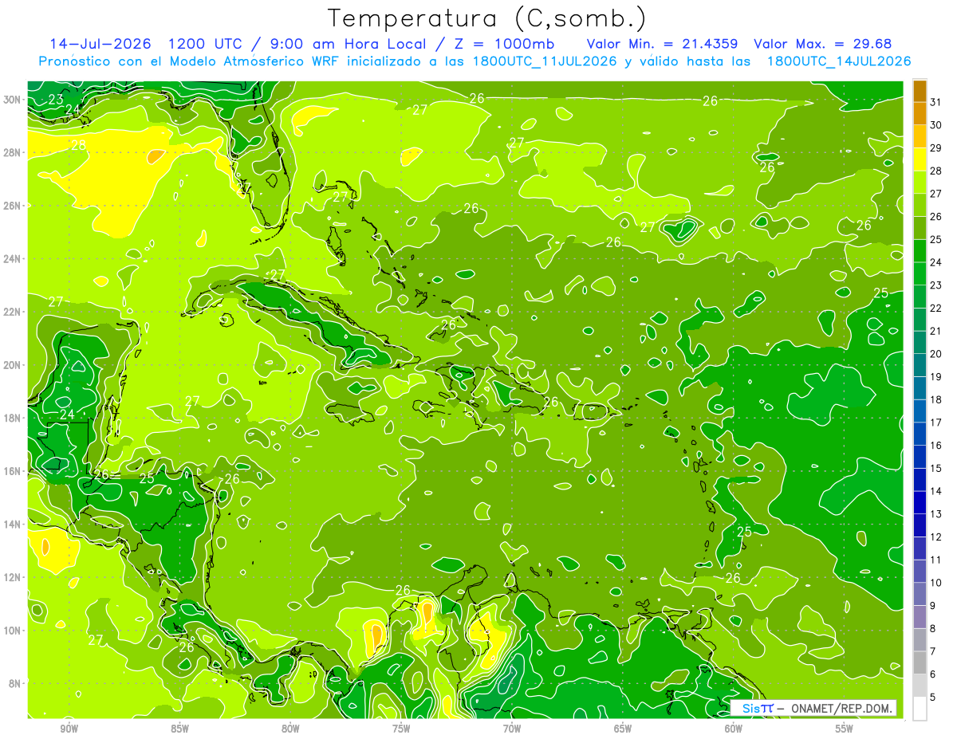Click the 65W longitude axis label

tap(623, 729)
